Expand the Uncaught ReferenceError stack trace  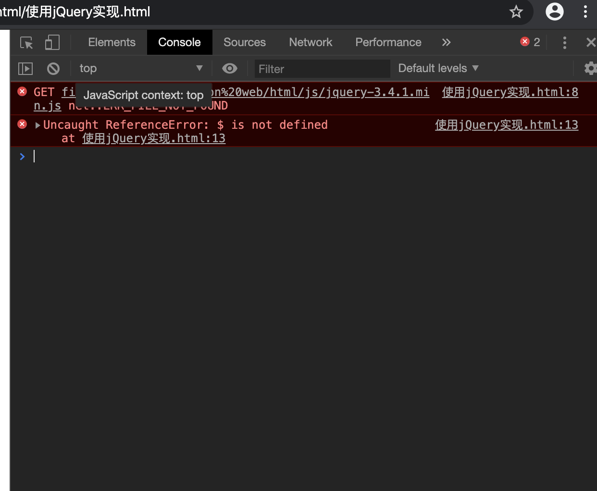[x=37, y=125]
